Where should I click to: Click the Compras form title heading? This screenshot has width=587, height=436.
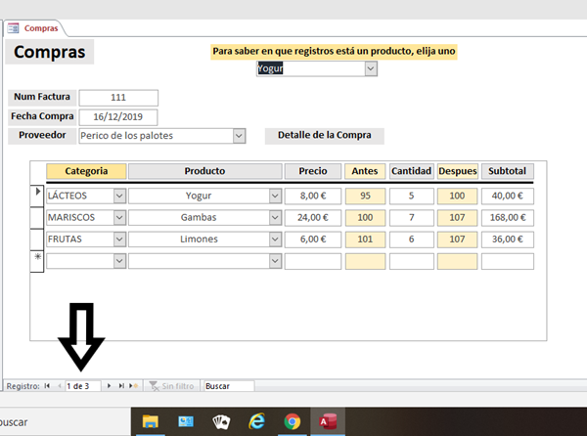(x=50, y=52)
